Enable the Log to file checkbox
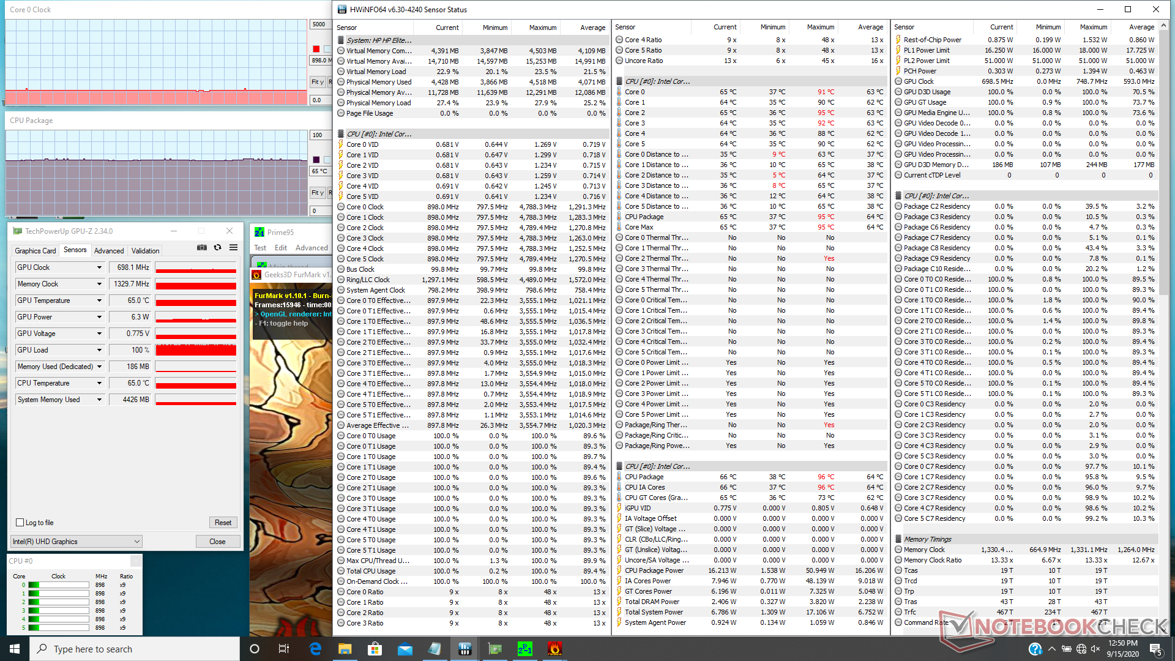 point(20,523)
